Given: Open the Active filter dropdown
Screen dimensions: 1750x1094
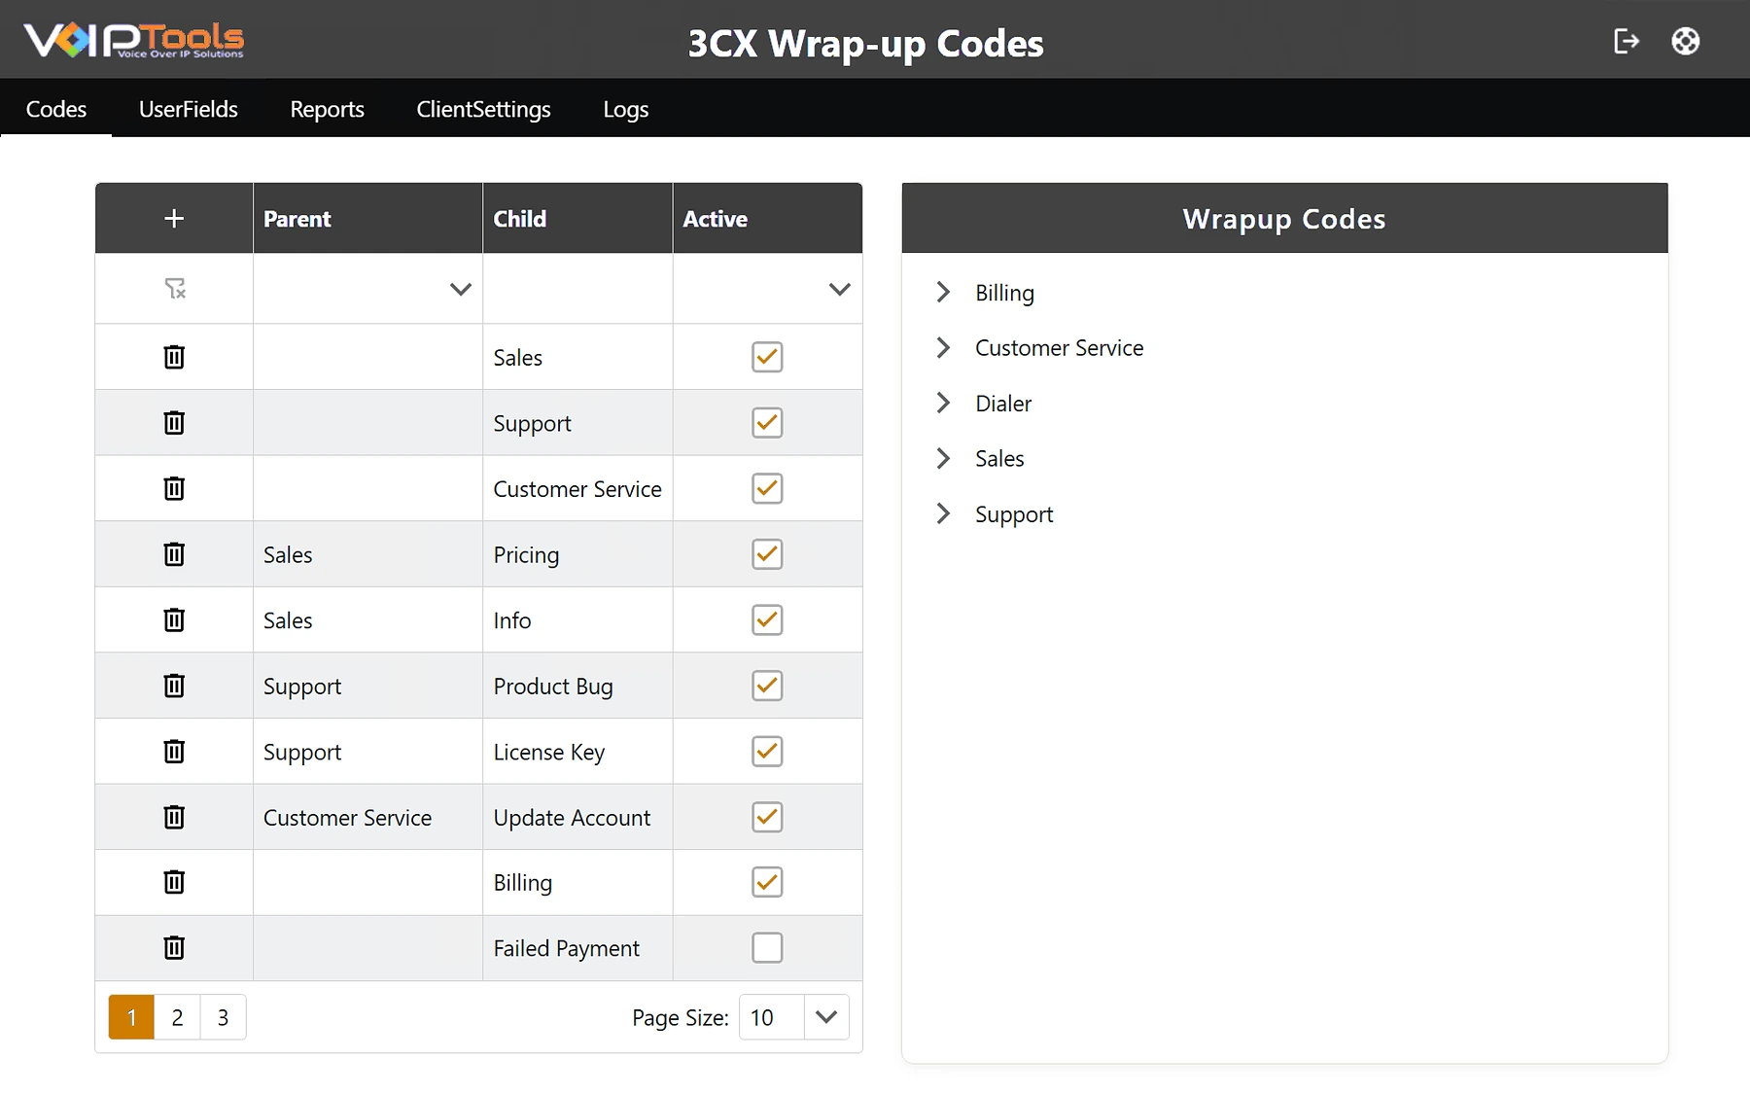Looking at the screenshot, I should [840, 289].
